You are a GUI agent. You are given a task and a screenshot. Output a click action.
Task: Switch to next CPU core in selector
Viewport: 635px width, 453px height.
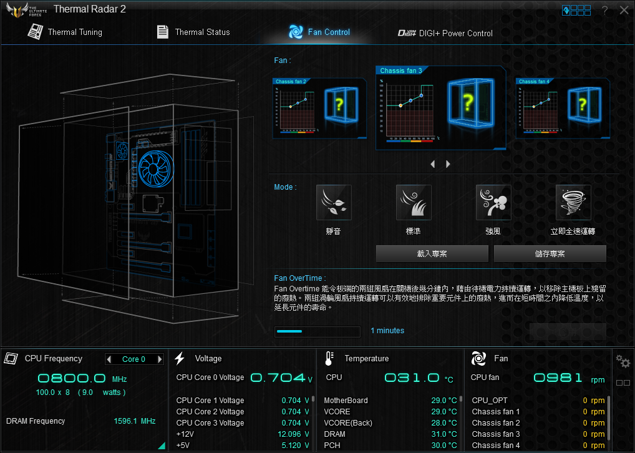point(160,359)
